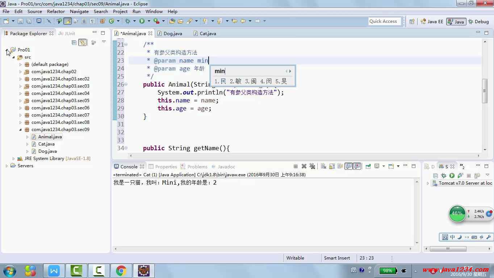The image size is (494, 278).
Task: Expand the Servers project node
Action: click(x=7, y=166)
